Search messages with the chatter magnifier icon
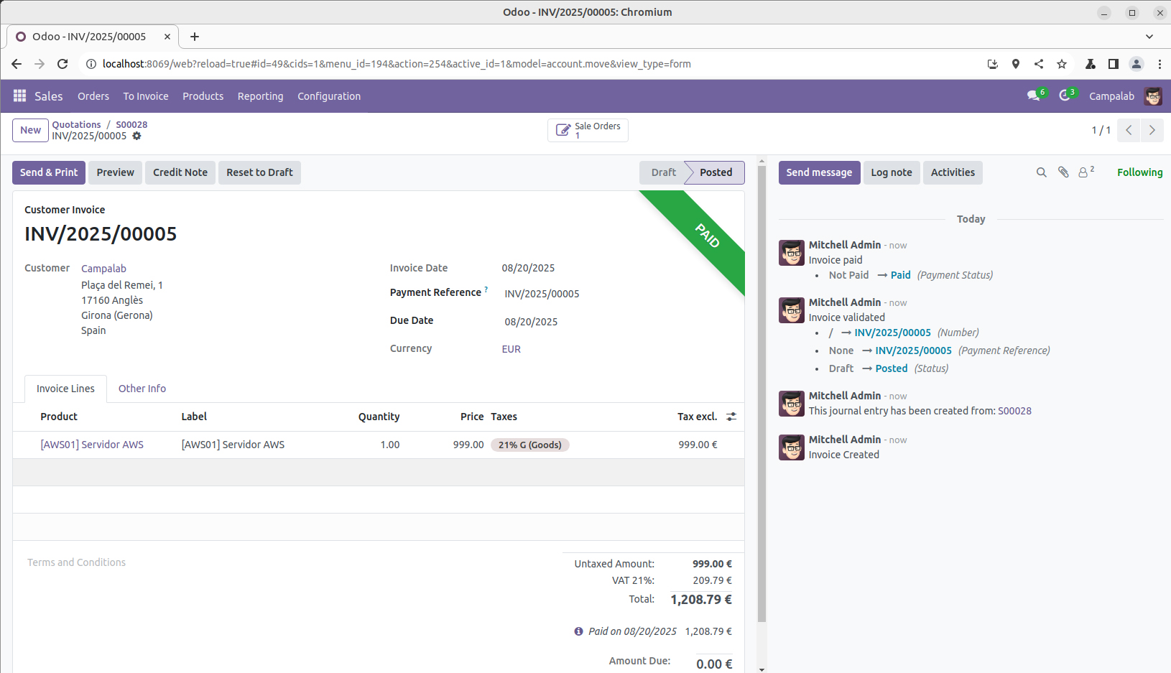The height and width of the screenshot is (673, 1171). tap(1041, 172)
